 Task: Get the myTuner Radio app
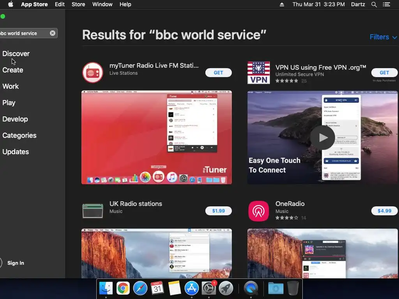click(x=218, y=73)
